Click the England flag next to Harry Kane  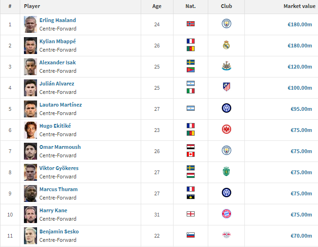click(190, 214)
